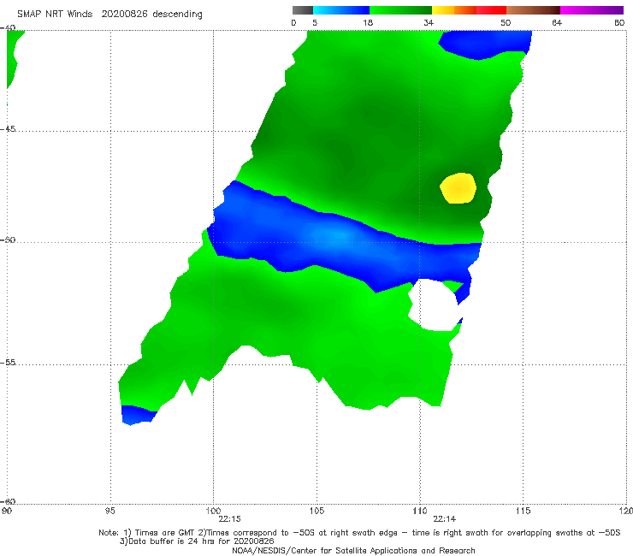Click the blue low-wind patch at swath's top right
The image size is (633, 556).
tap(487, 44)
